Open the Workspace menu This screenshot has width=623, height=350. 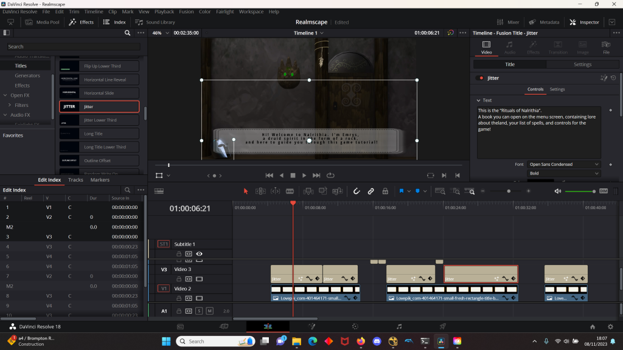point(251,12)
